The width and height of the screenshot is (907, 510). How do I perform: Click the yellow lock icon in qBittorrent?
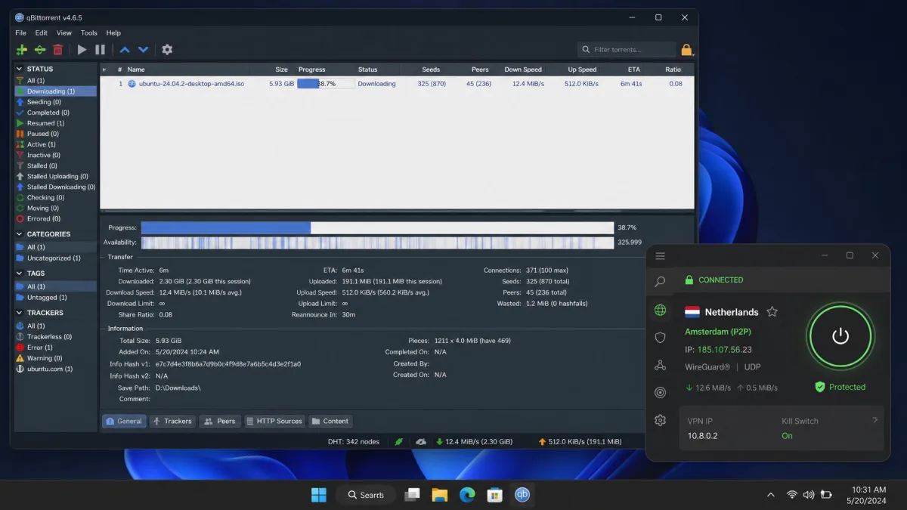click(x=686, y=50)
